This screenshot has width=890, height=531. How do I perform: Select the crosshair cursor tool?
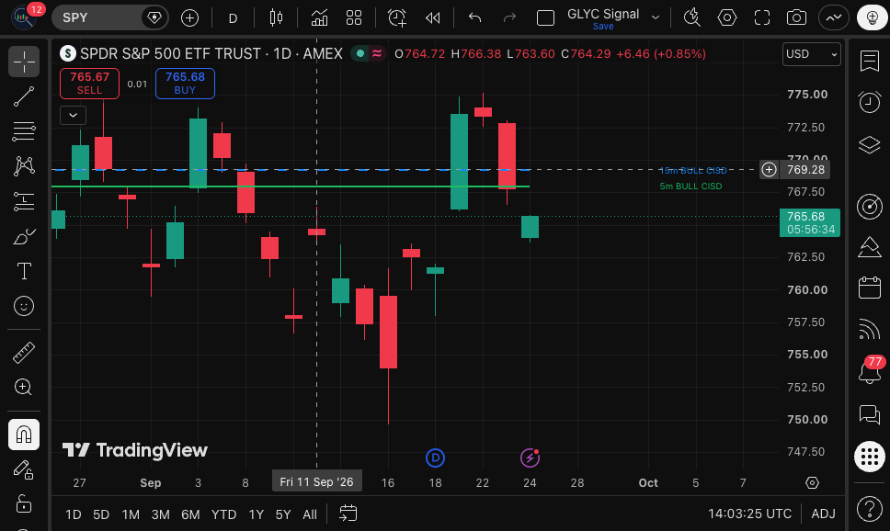(x=24, y=62)
